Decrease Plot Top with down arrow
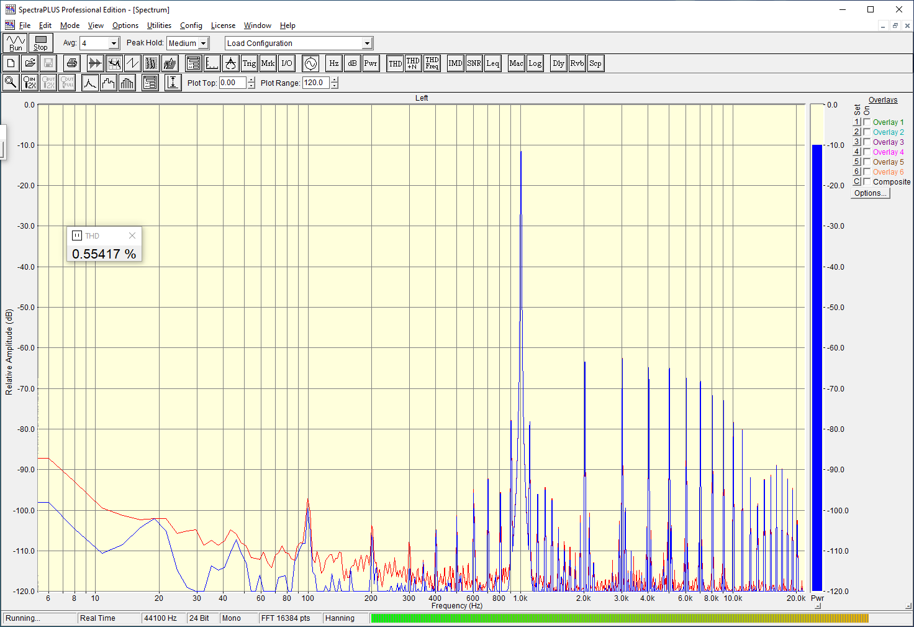914x627 pixels. coord(251,86)
